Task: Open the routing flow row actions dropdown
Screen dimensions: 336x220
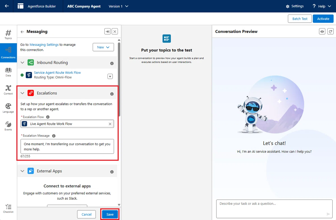Action: (110, 76)
